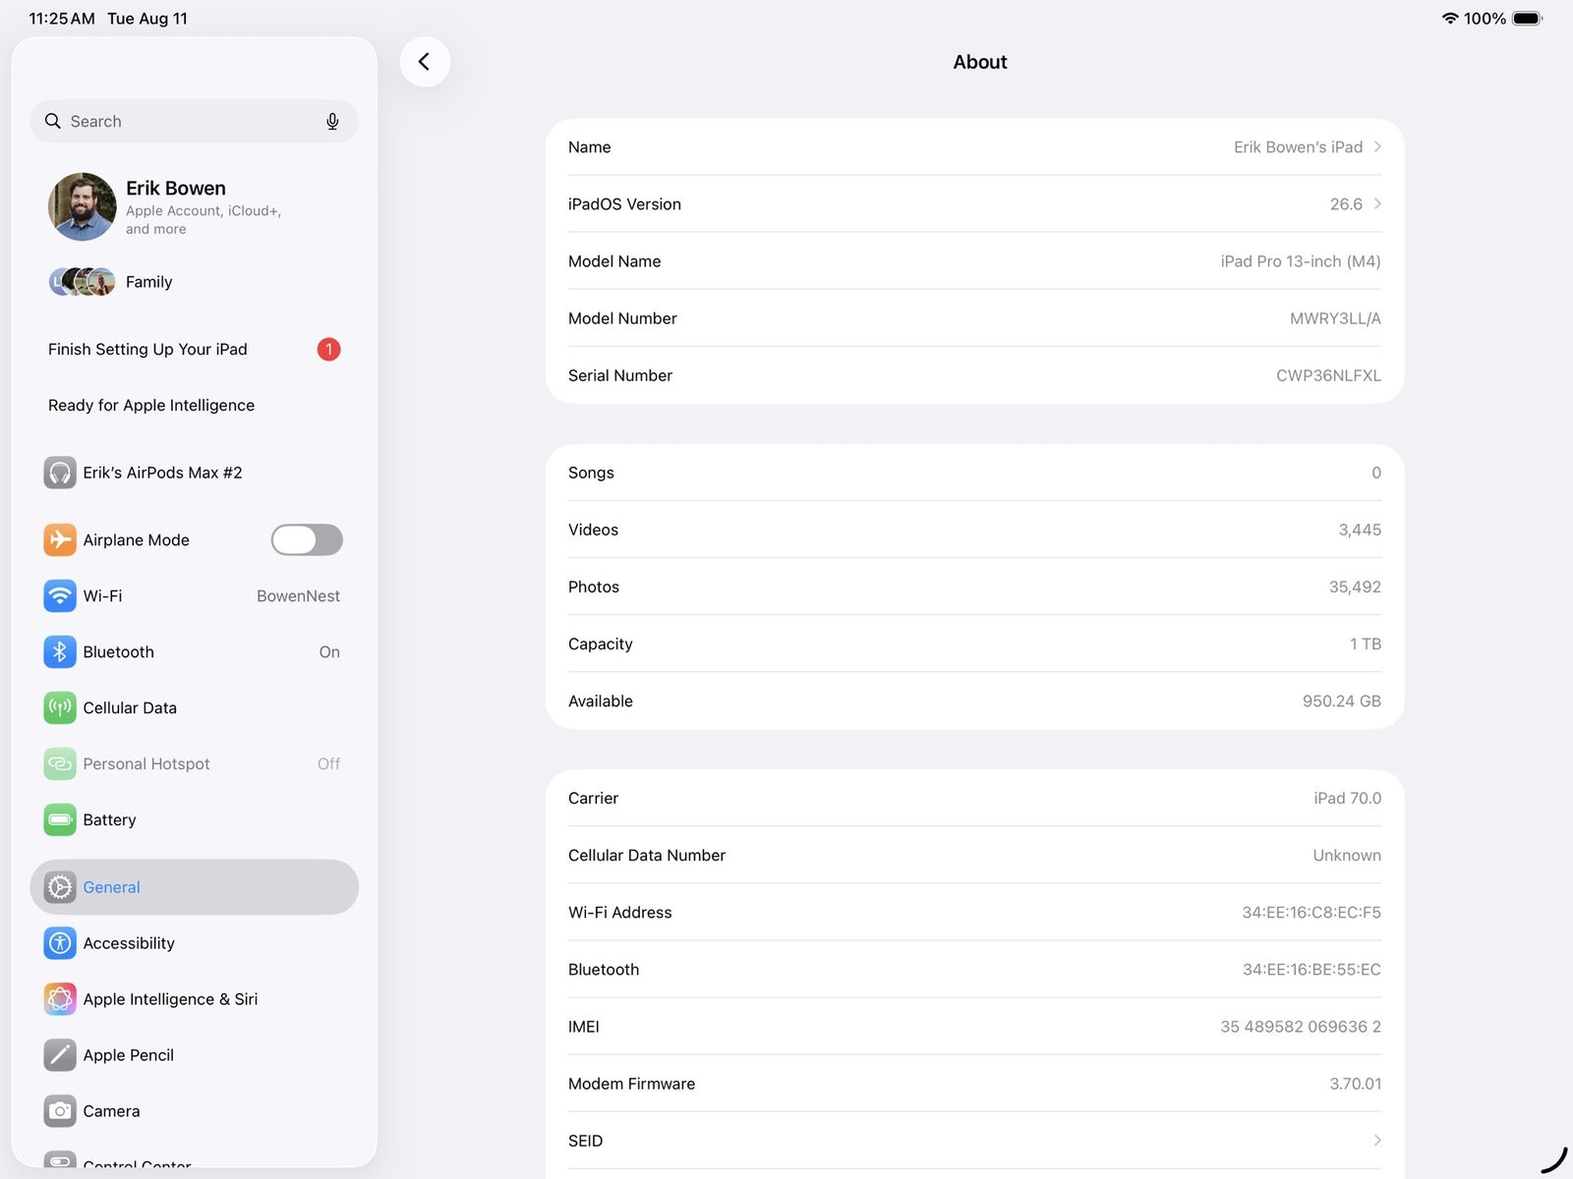Tap the Photos count 35,492
This screenshot has height=1179, width=1573.
pyautogui.click(x=1355, y=588)
